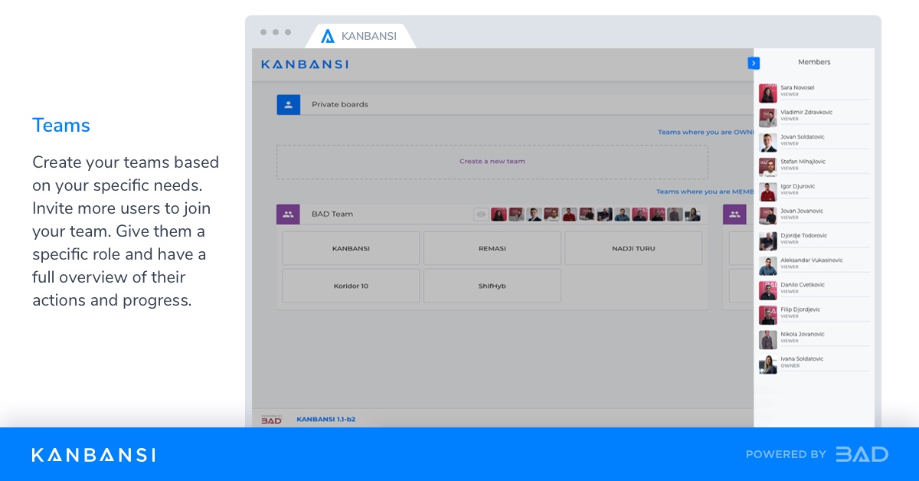Collapse the Members panel with the blue chevron
This screenshot has height=481, width=919.
coord(754,63)
